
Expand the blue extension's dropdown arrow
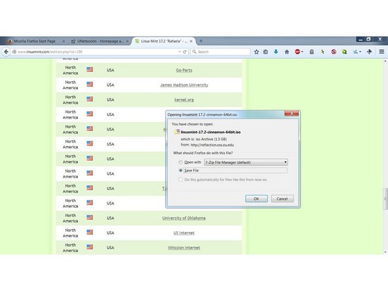coord(360,52)
